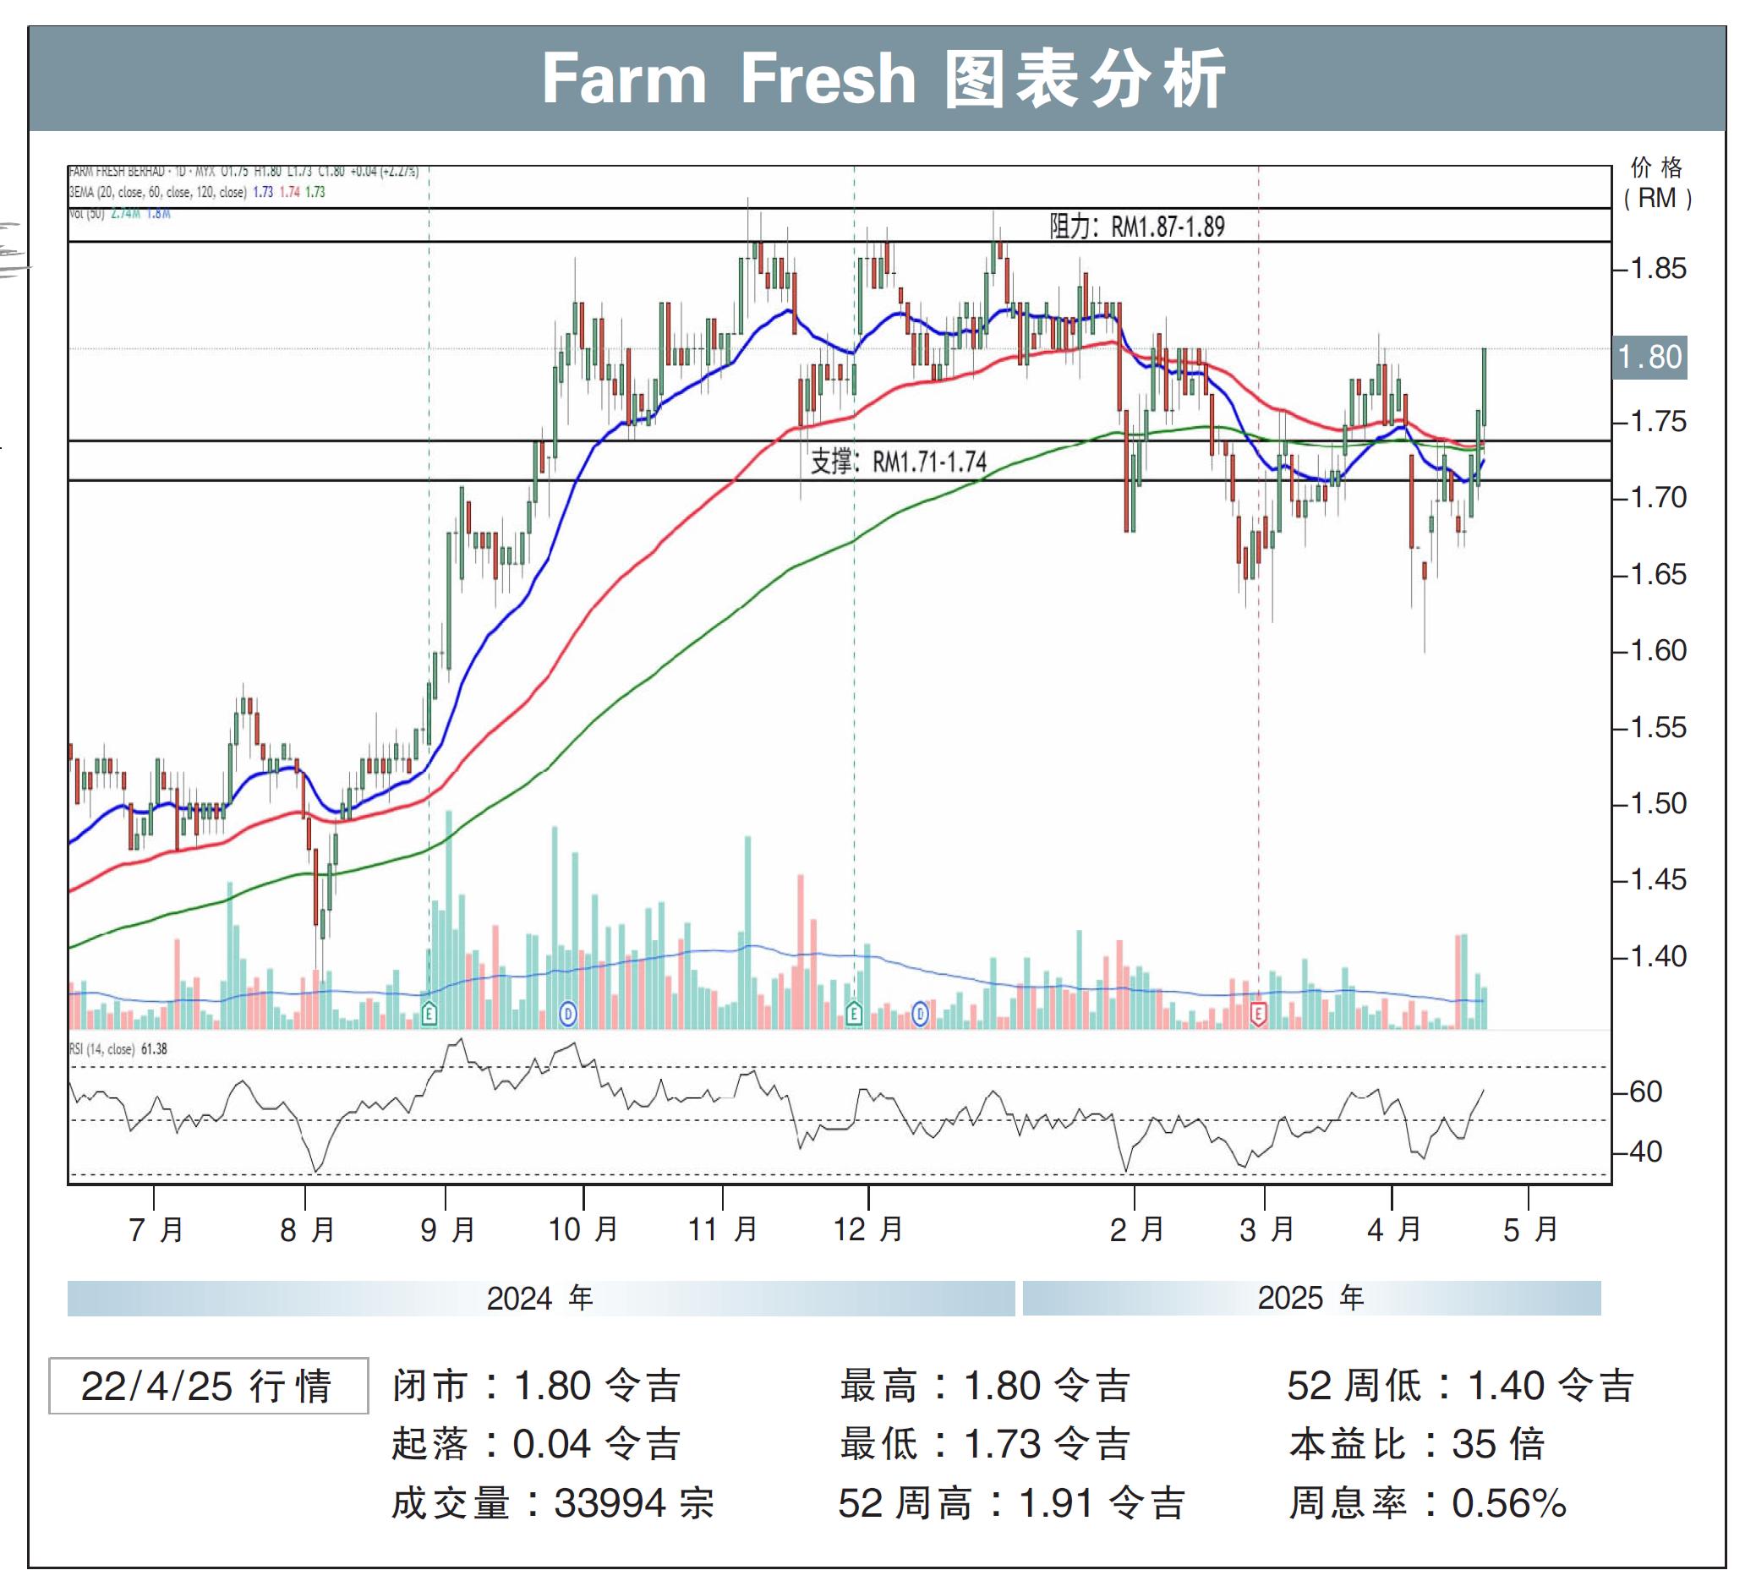Click the blue D dividend marker after 12月
The width and height of the screenshot is (1756, 1592).
(920, 1014)
